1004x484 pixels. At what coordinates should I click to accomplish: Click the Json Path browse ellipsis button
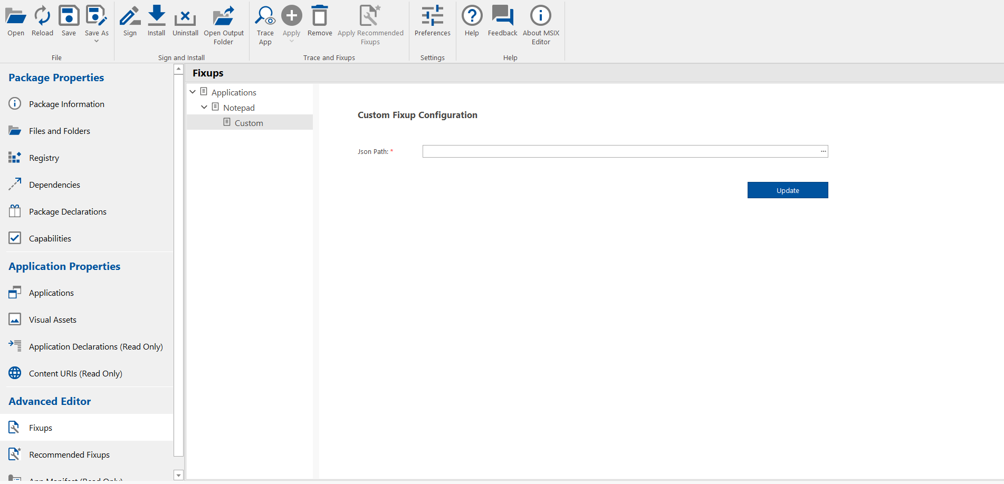[823, 151]
